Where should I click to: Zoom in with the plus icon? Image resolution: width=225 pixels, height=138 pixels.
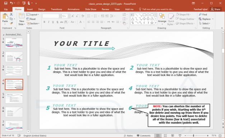[x=208, y=135]
